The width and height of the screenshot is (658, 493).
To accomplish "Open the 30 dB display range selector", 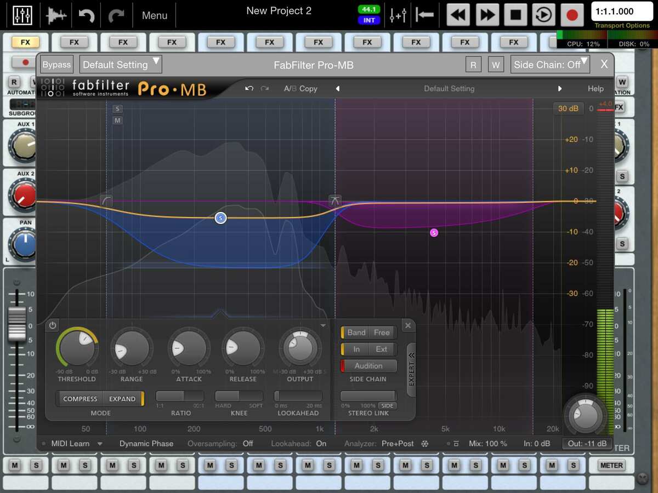I will (x=569, y=108).
